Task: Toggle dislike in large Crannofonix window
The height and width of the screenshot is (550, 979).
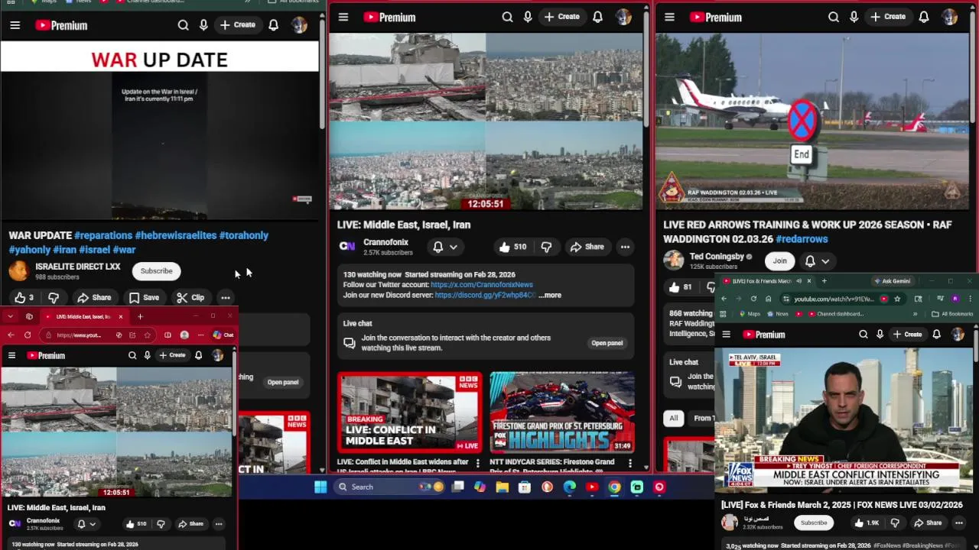Action: tap(546, 247)
